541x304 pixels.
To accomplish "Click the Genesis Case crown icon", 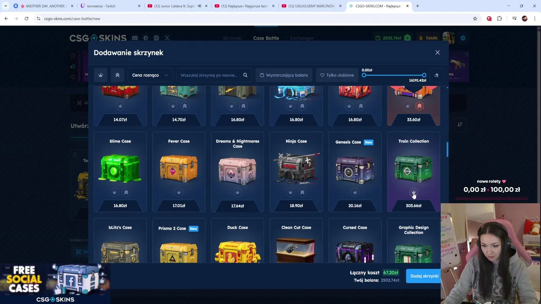I will tap(355, 192).
